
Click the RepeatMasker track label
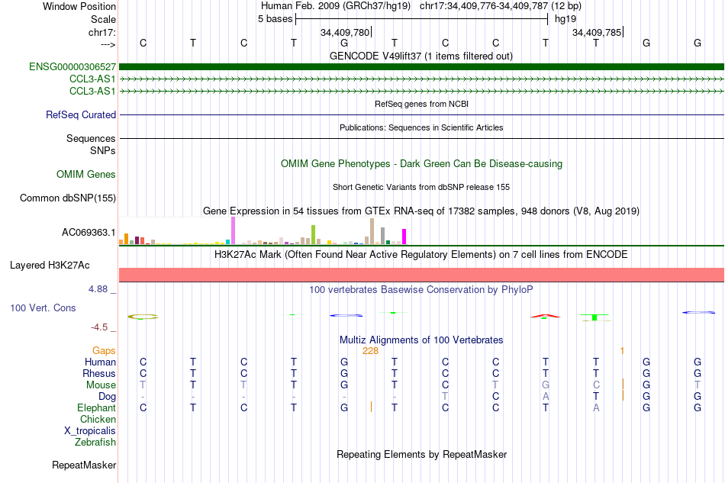pos(84,465)
